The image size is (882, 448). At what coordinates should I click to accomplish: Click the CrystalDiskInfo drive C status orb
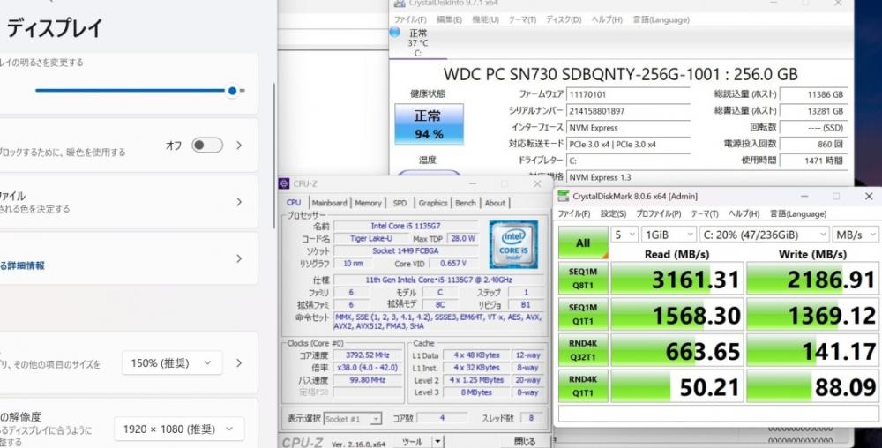pyautogui.click(x=395, y=33)
